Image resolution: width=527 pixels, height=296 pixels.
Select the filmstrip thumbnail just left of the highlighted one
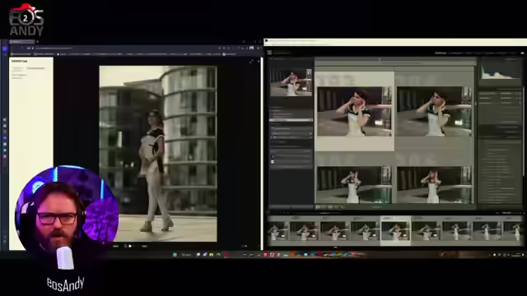365,232
